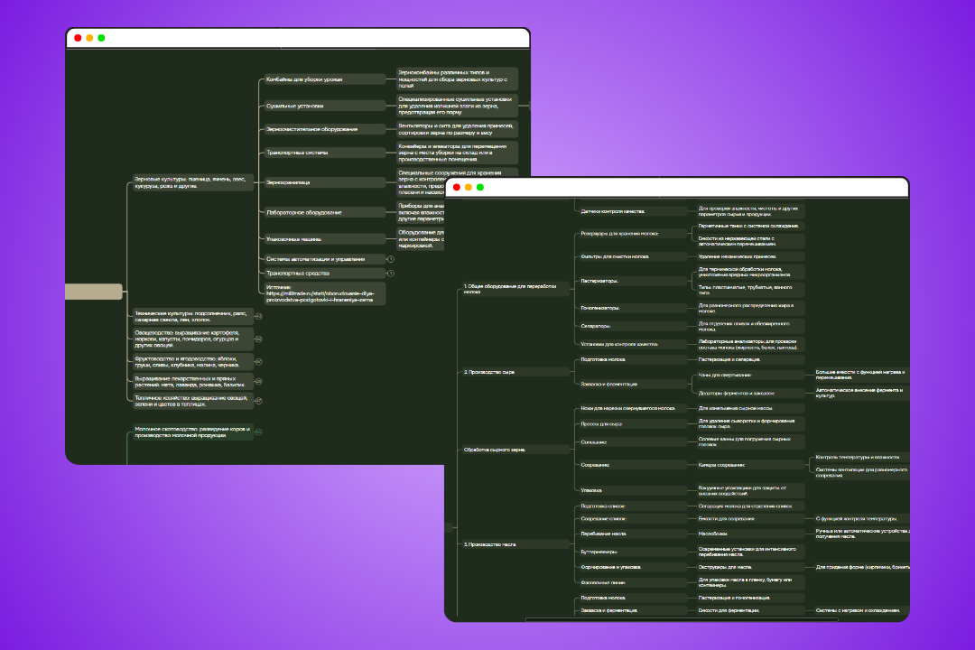
Task: Select the Экструдеры для масла node
Action: tap(750, 567)
